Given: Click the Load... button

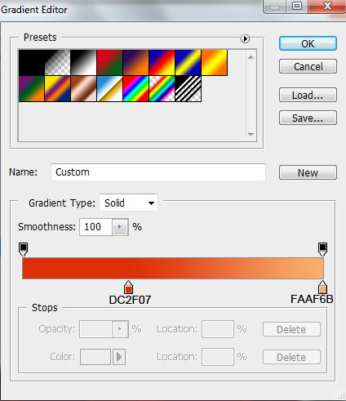Looking at the screenshot, I should click(308, 95).
